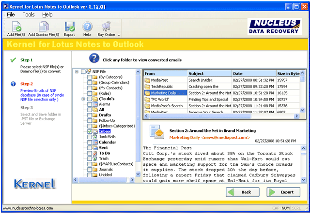Click the mail icon of "PC World" row
The width and height of the screenshot is (311, 215).
coord(147,100)
